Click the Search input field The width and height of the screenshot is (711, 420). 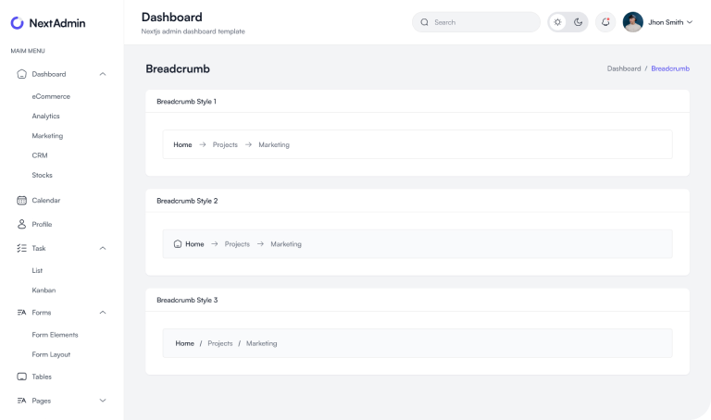pyautogui.click(x=476, y=22)
